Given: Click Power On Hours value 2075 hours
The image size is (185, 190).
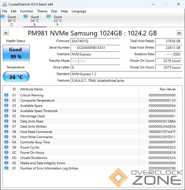Looking at the screenshot, I should (x=169, y=67).
